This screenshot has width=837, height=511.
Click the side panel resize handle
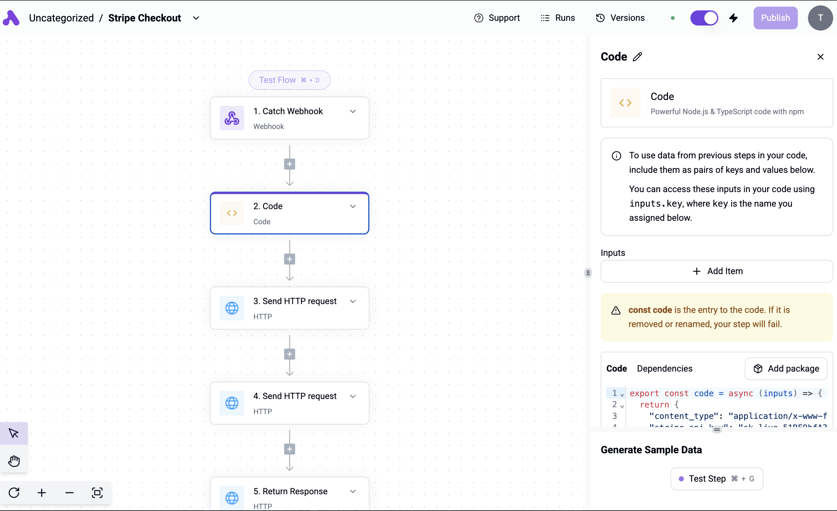pyautogui.click(x=588, y=273)
